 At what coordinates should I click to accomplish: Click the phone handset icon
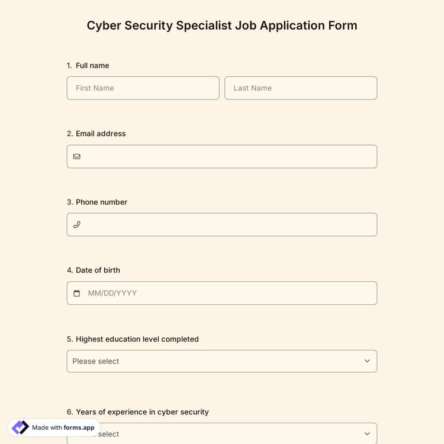coord(76,225)
